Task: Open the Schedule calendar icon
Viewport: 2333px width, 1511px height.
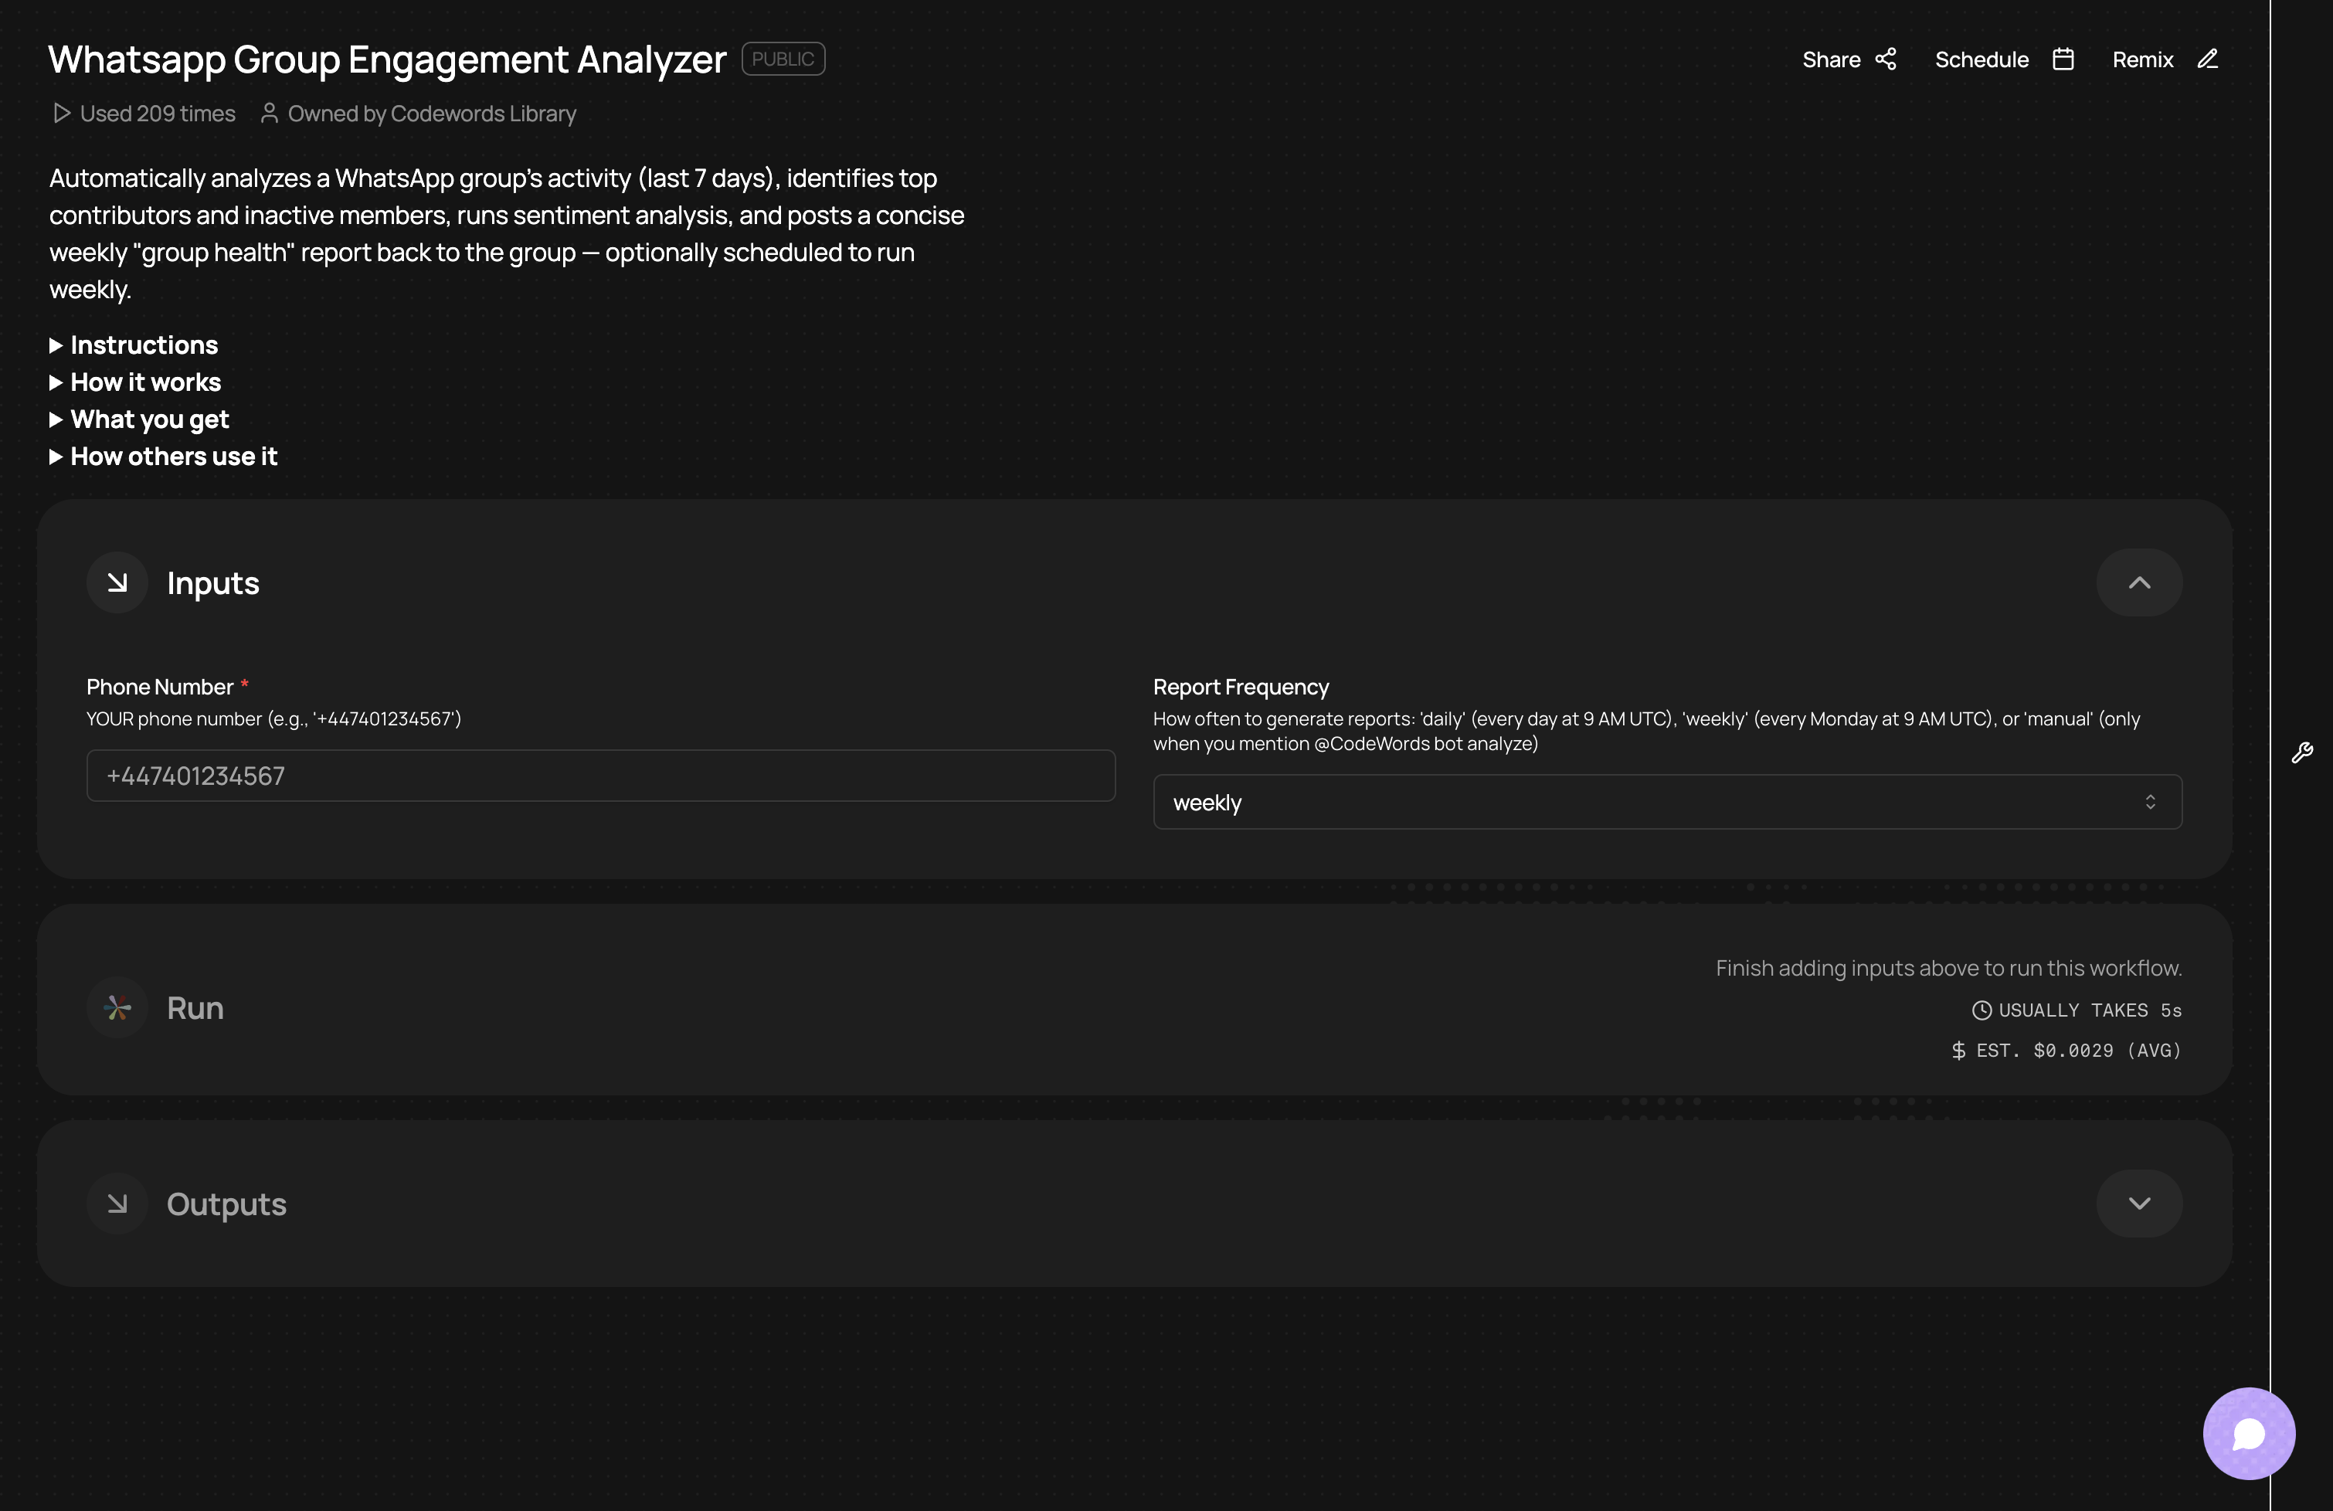Action: point(2063,59)
